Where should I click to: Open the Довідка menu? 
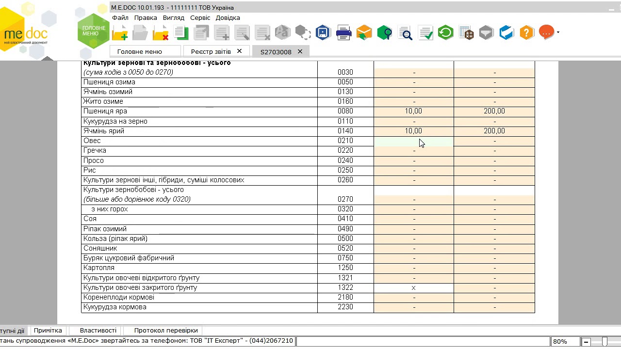[x=228, y=17]
